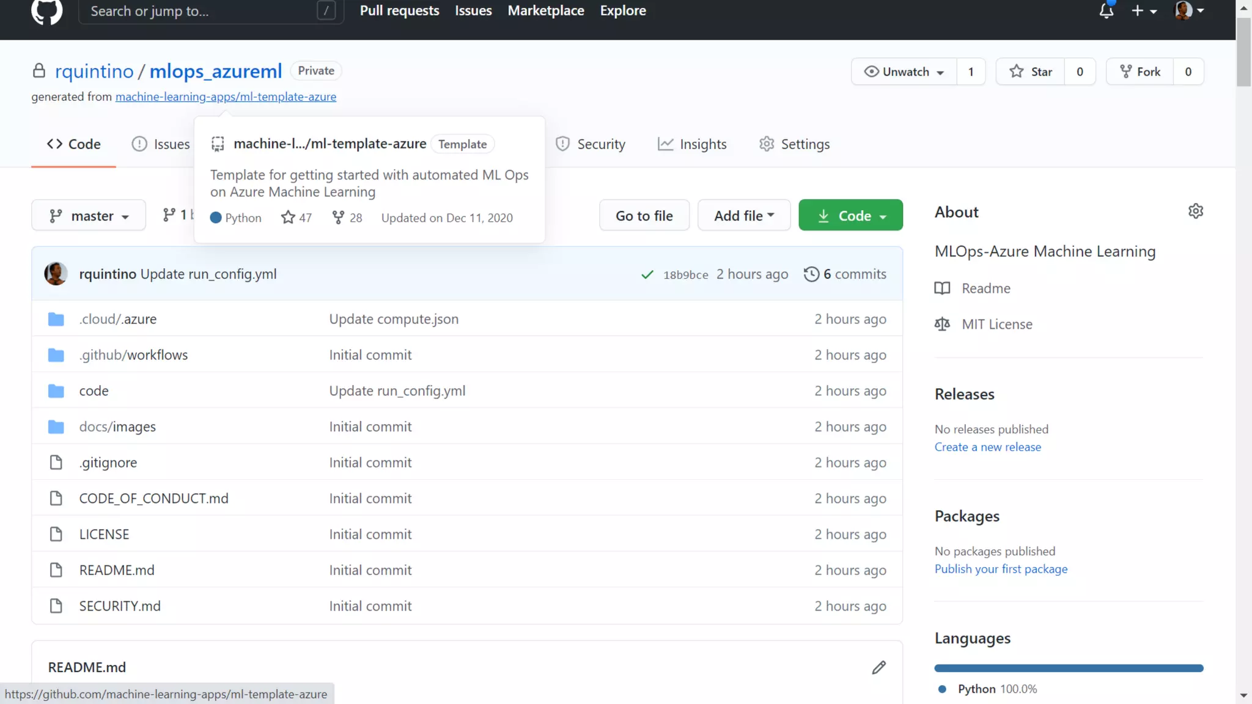Open the rquintino commit author avatar

point(56,274)
